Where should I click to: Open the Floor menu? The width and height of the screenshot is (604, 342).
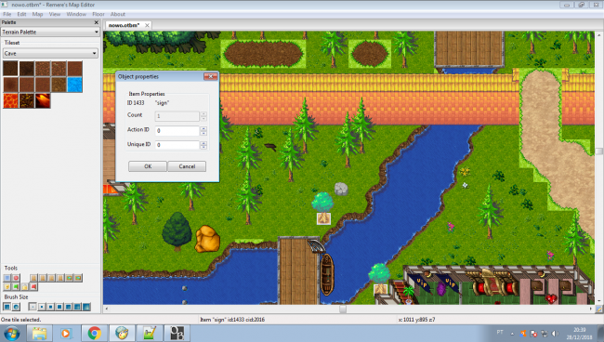pyautogui.click(x=98, y=14)
